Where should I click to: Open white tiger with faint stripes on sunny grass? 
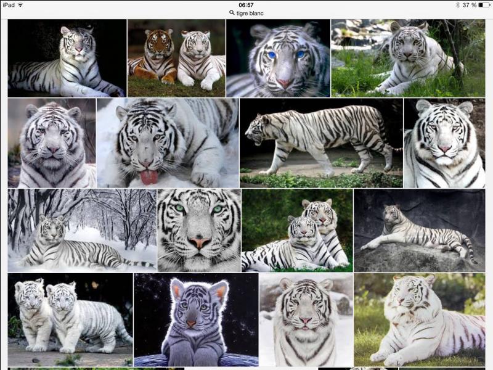click(x=420, y=319)
